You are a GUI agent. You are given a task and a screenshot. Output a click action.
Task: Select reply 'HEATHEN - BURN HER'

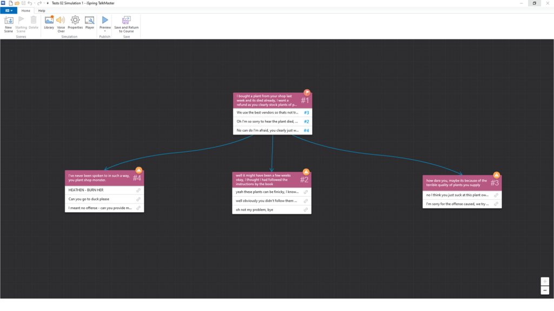pyautogui.click(x=104, y=190)
